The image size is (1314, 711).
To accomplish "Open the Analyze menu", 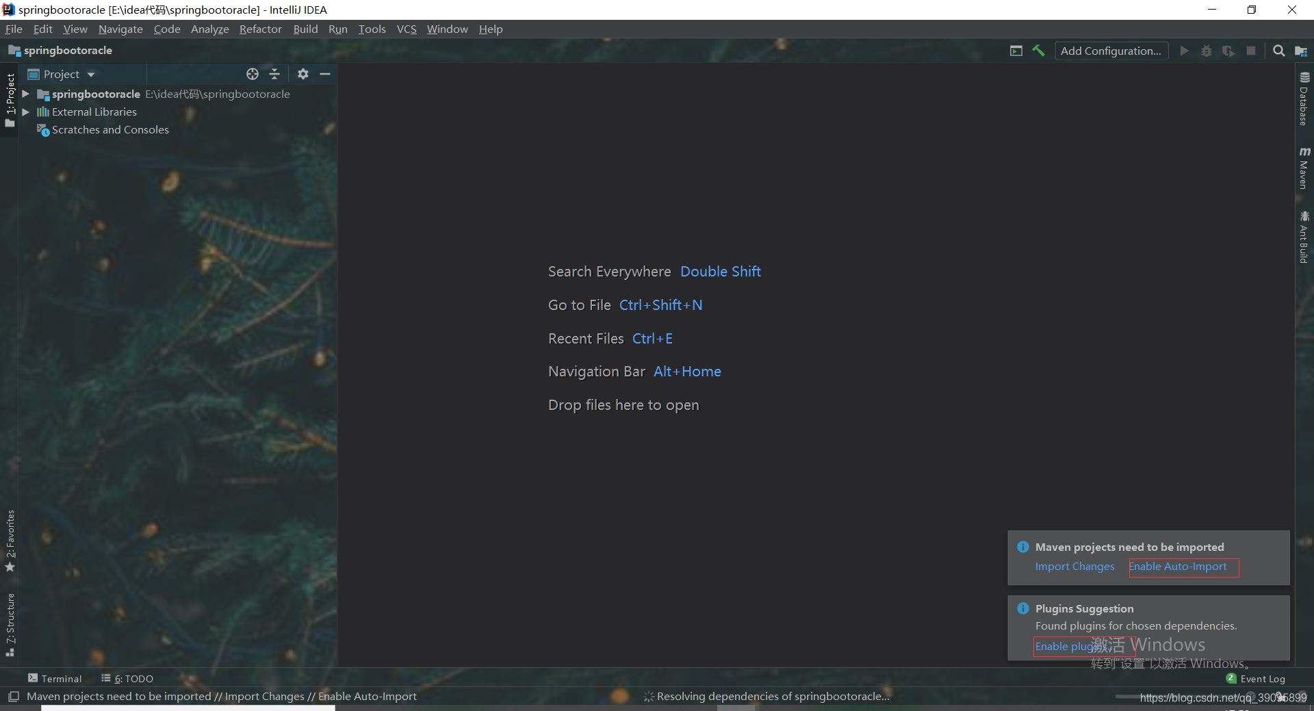I will pos(209,29).
